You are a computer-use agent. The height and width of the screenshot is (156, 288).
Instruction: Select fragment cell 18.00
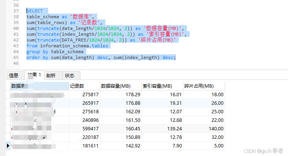click(x=204, y=95)
